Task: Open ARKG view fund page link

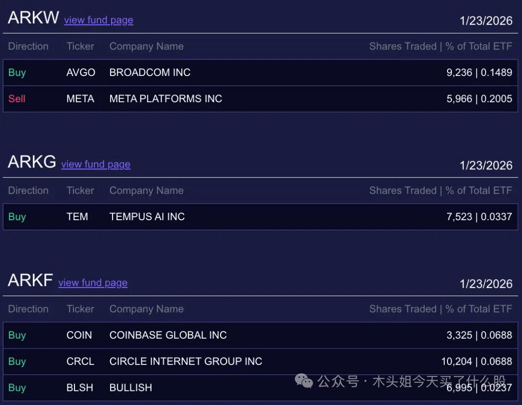Action: 96,164
